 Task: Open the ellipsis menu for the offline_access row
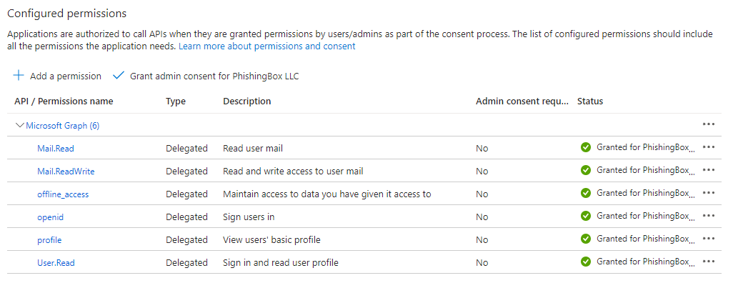pos(709,193)
